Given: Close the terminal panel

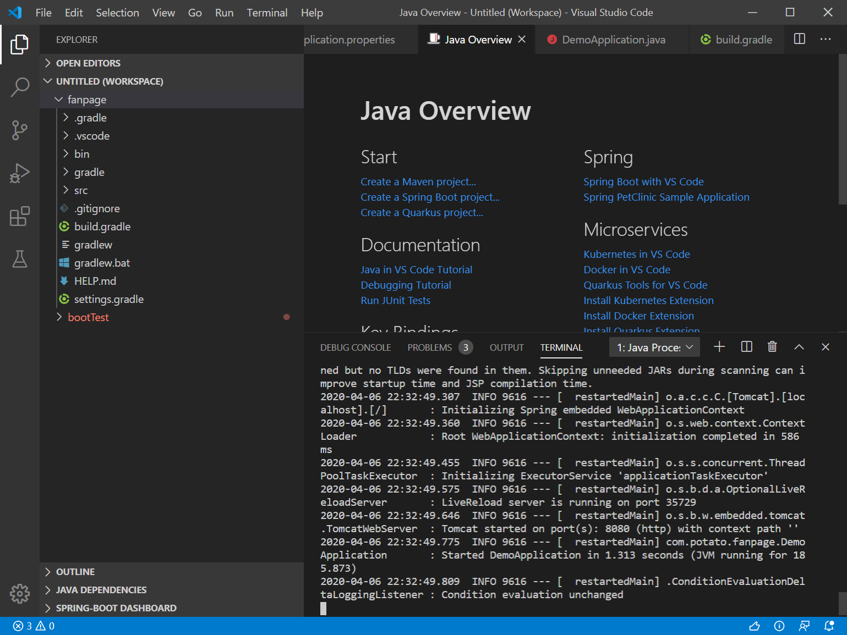Looking at the screenshot, I should [826, 347].
